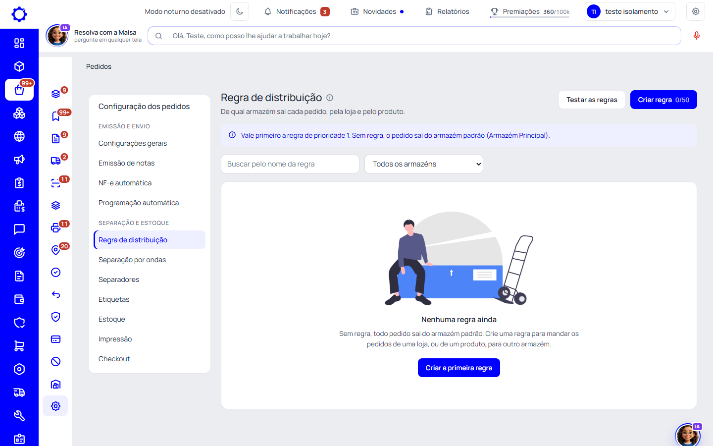Open the bookmark icon with 99+ badge

(x=56, y=116)
